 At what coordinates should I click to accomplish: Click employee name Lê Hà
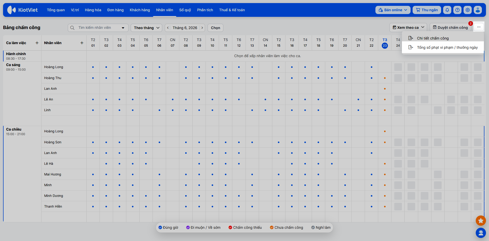[49, 164]
